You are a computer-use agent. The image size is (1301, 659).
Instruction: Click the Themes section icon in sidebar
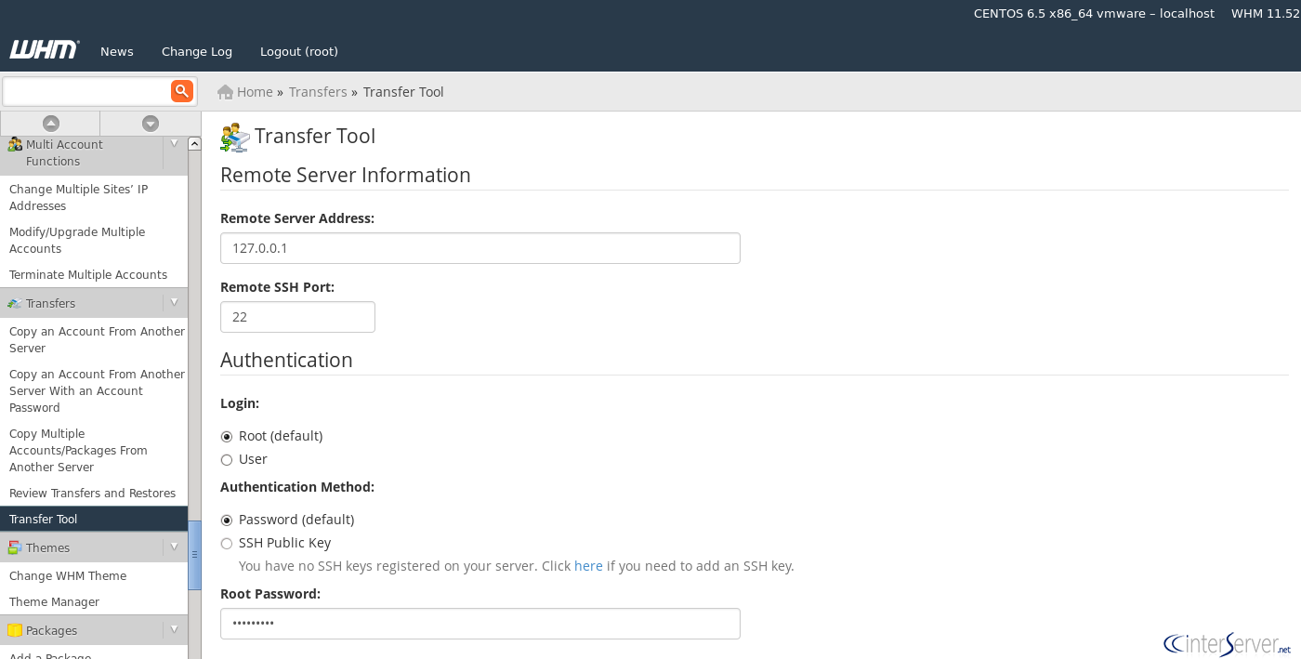click(x=14, y=548)
